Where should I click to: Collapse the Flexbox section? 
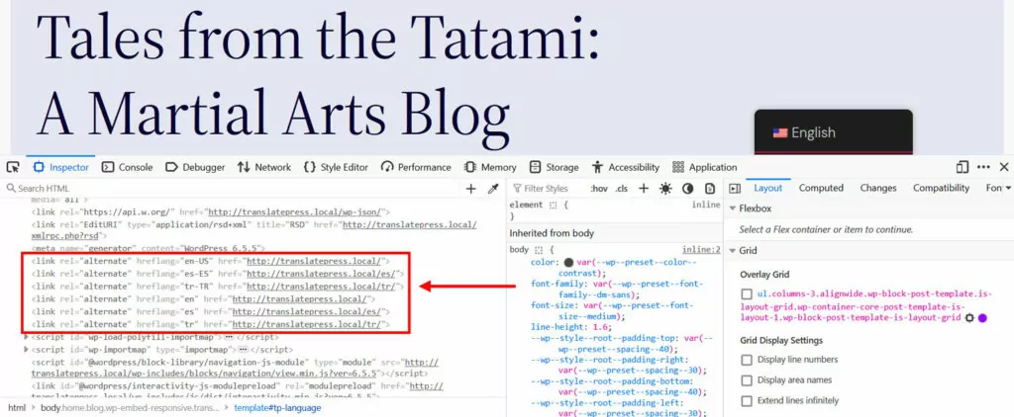pyautogui.click(x=733, y=208)
